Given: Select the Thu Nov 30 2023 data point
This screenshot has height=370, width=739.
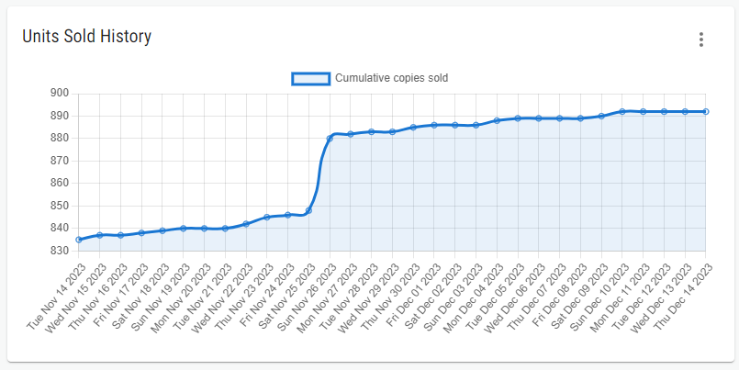Looking at the screenshot, I should (413, 128).
